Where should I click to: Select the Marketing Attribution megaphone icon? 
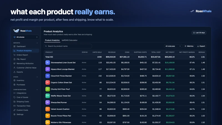pyautogui.click(x=14, y=63)
